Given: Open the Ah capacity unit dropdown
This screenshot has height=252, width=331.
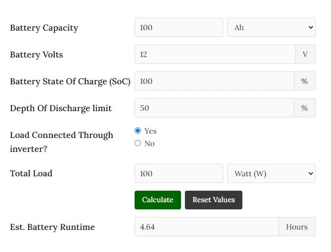Looking at the screenshot, I should (271, 27).
